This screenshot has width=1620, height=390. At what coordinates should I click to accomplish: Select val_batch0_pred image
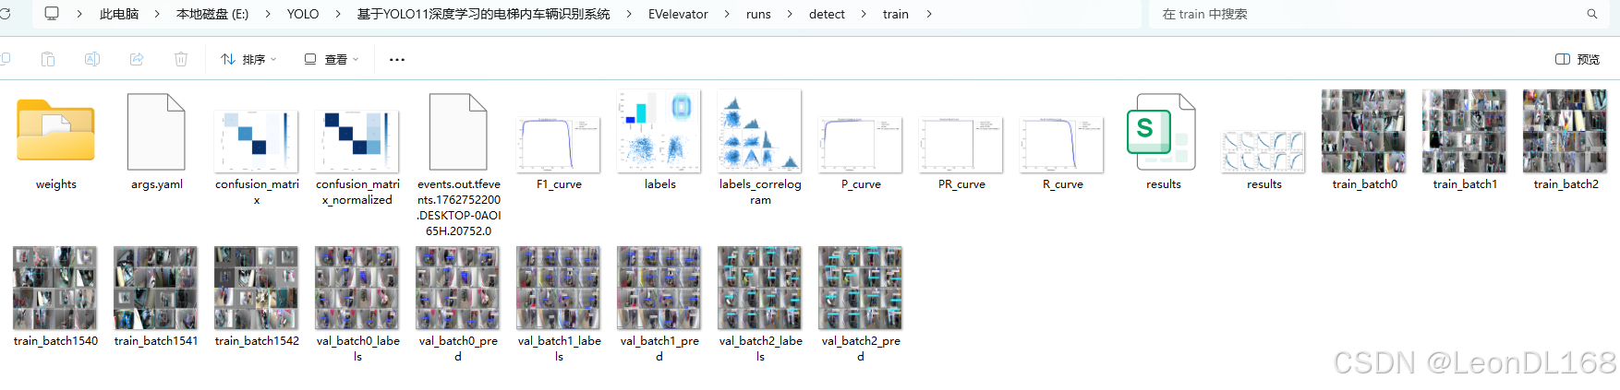click(457, 288)
